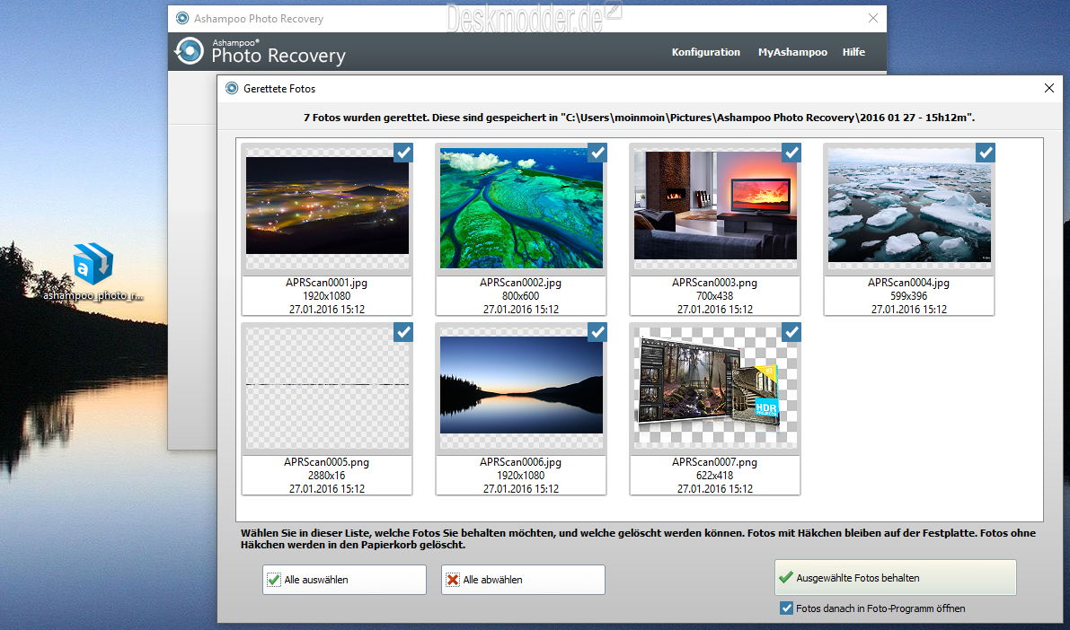Click the file name 'APRScan0002.jpg'
The width and height of the screenshot is (1070, 630).
[521, 283]
